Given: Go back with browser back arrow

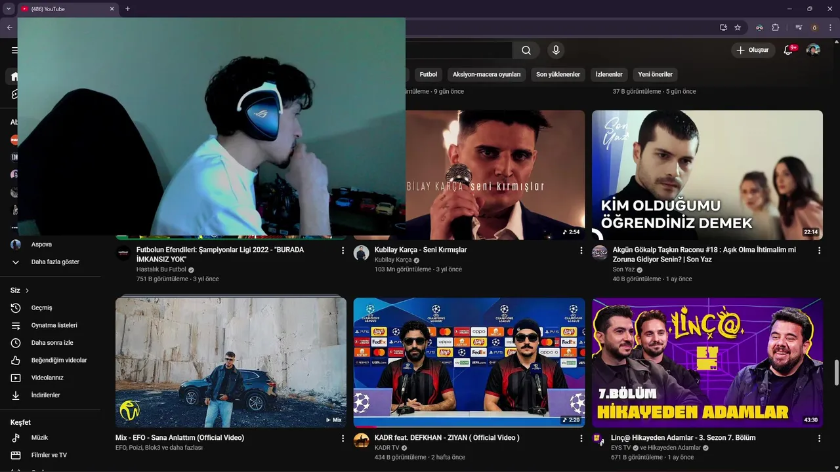Looking at the screenshot, I should click(x=9, y=28).
